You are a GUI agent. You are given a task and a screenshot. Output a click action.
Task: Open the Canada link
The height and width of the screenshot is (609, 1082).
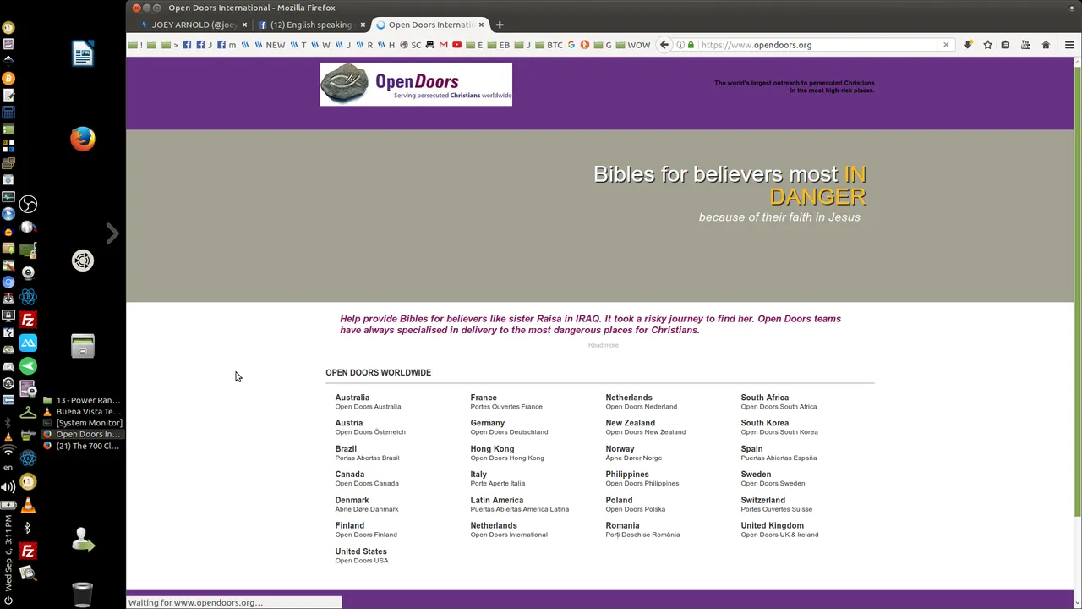click(350, 475)
